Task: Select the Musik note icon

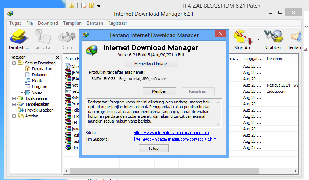Action: tap(28, 81)
